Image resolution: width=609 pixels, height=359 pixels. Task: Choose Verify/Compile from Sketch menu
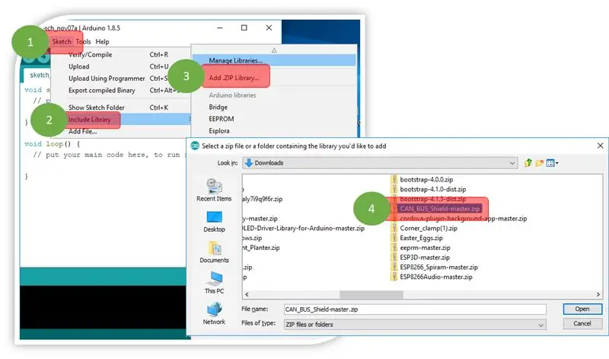[x=90, y=55]
